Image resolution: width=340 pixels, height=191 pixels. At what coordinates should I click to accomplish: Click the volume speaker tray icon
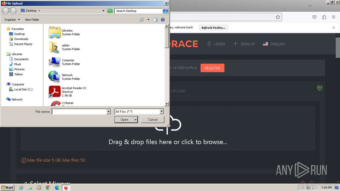[x=302, y=188]
